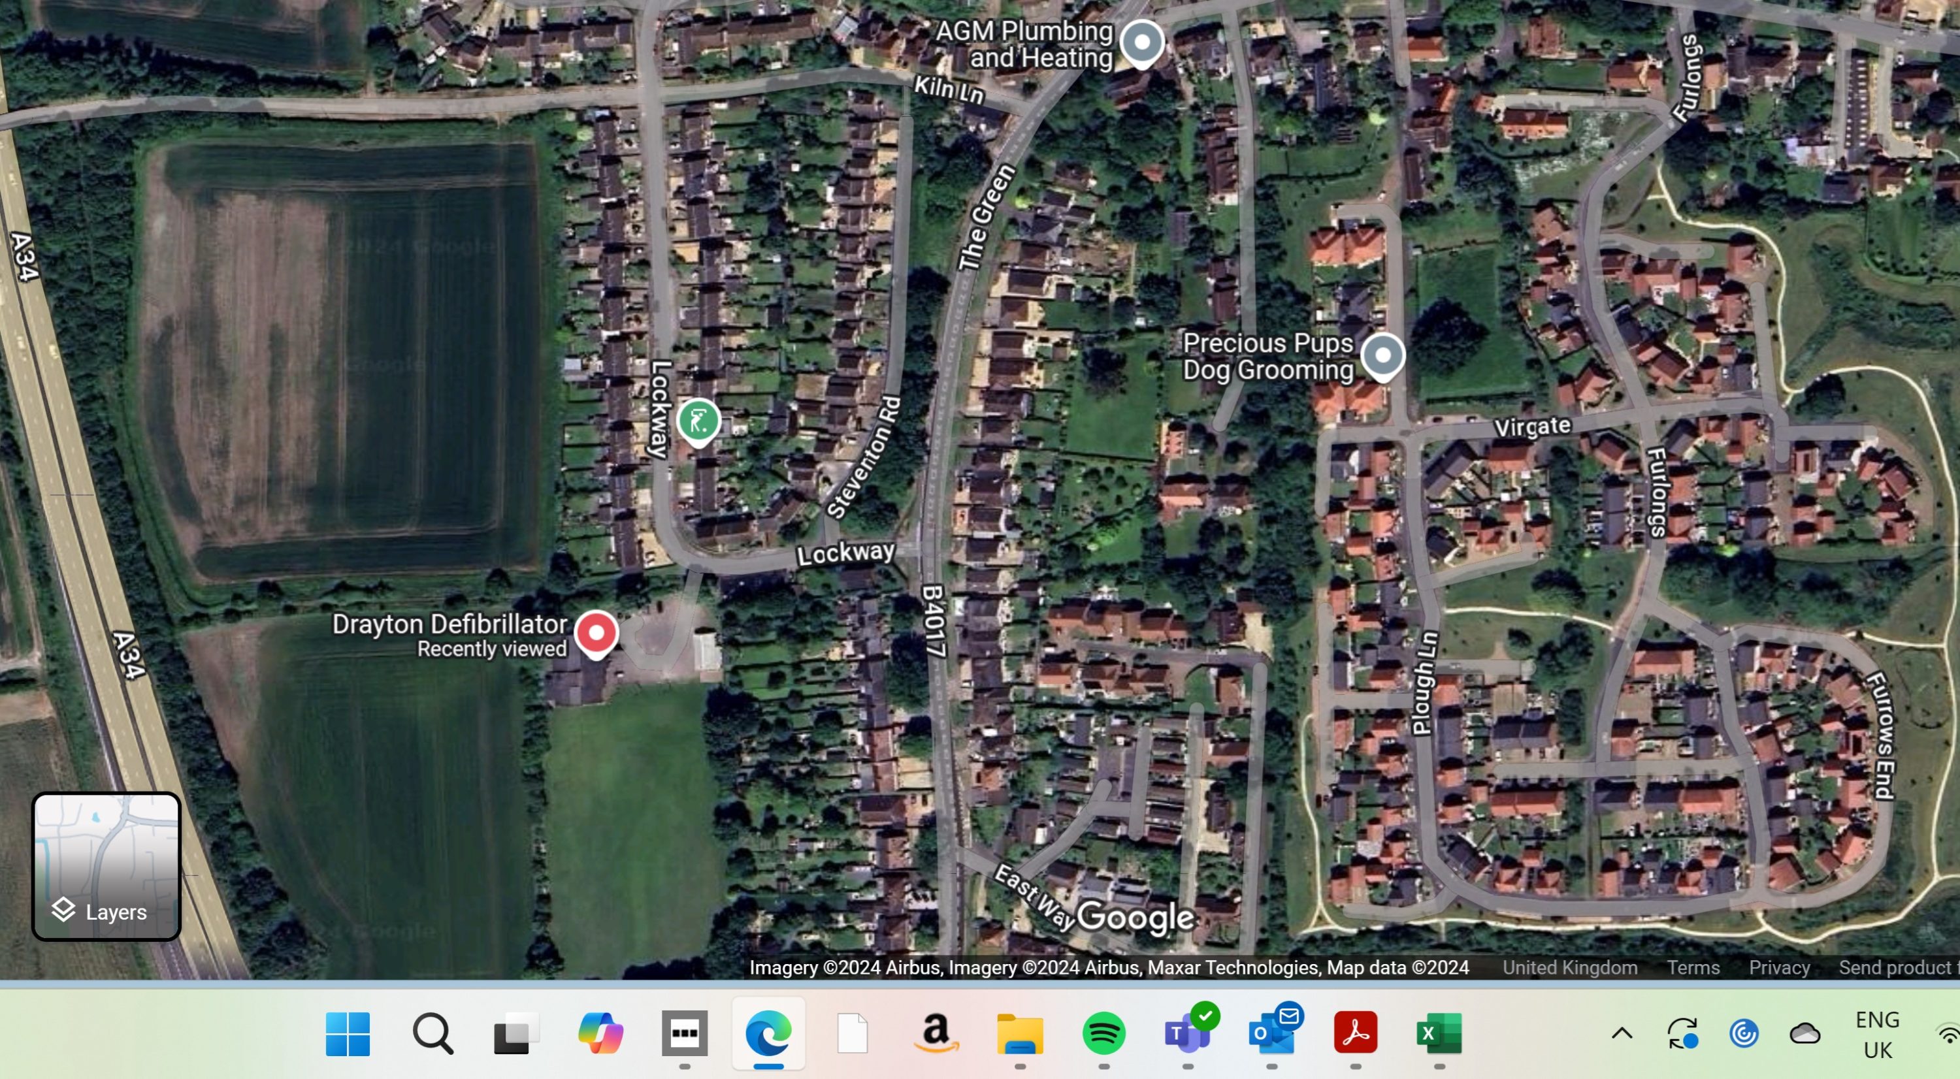Open Windows Start menu

348,1033
